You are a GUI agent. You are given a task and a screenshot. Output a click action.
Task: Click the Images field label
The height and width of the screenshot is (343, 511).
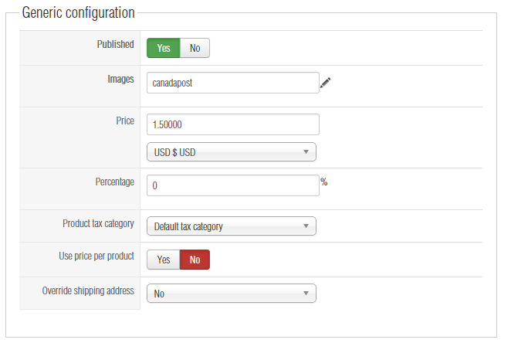[120, 79]
